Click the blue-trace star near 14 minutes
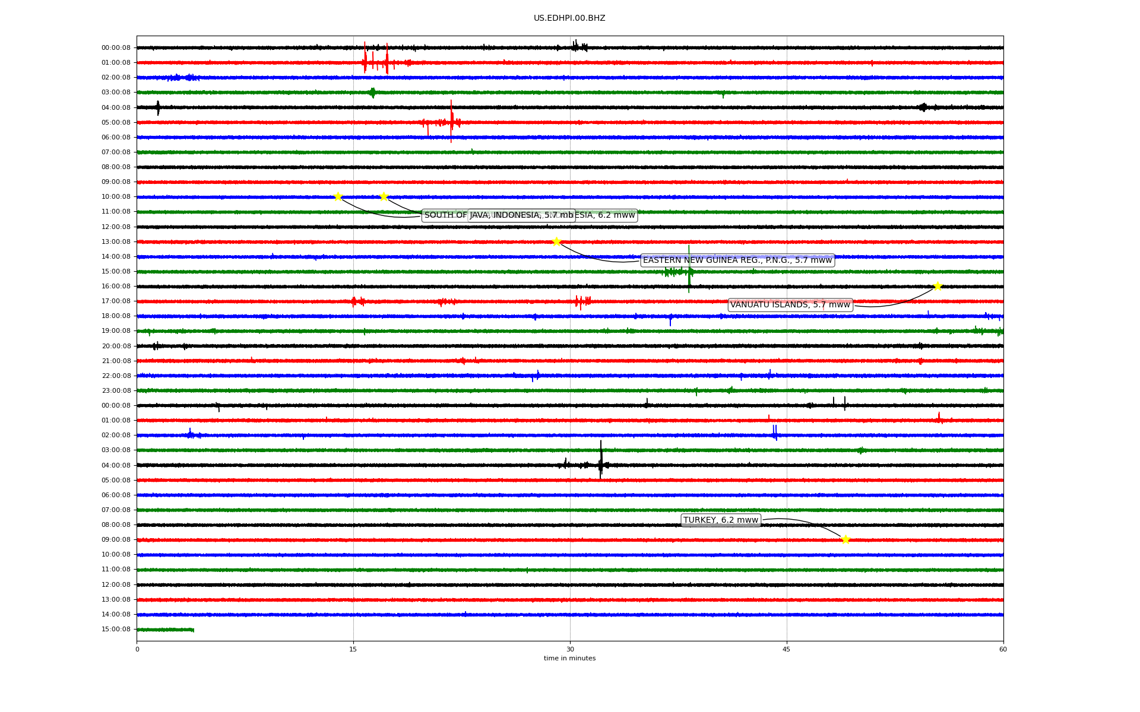The width and height of the screenshot is (1140, 712). [338, 196]
